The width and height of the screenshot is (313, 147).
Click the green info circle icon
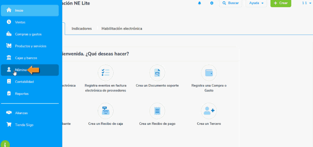tap(5, 144)
